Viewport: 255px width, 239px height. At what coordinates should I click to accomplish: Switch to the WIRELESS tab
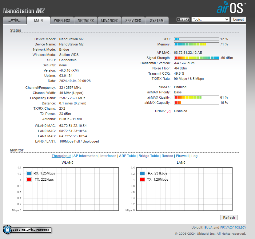62,21
